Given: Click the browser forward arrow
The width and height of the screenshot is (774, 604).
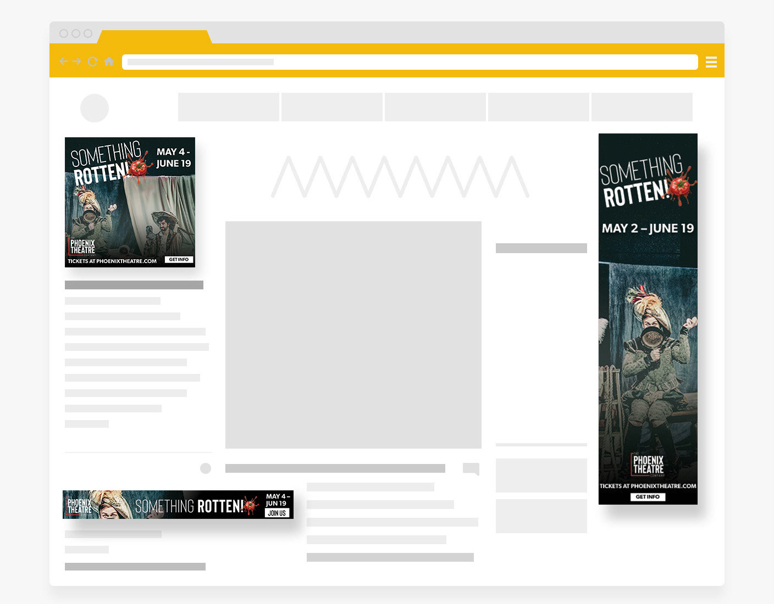Looking at the screenshot, I should (x=77, y=61).
